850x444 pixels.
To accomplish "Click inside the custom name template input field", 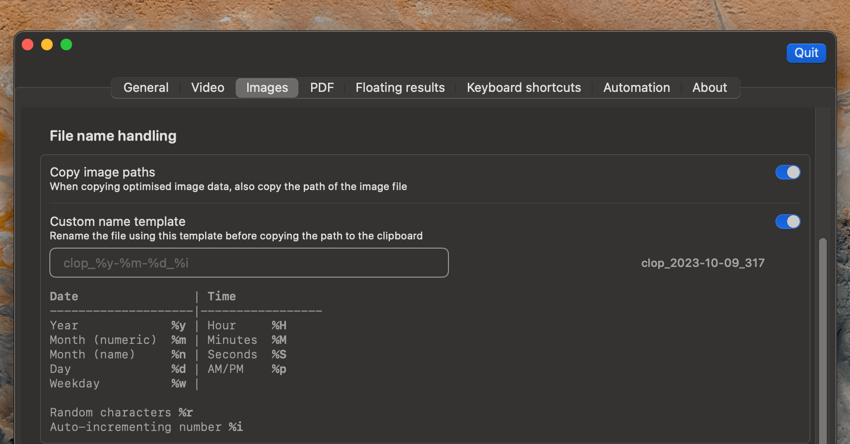I will (x=249, y=263).
